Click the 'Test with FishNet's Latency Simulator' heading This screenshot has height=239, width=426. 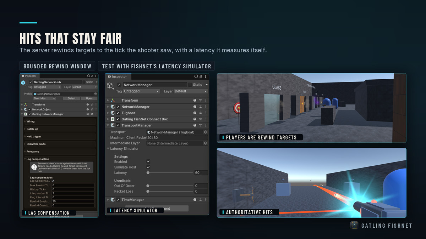click(x=157, y=66)
